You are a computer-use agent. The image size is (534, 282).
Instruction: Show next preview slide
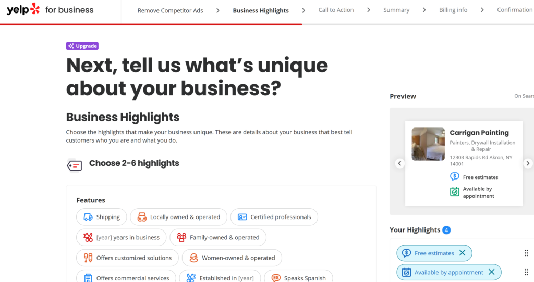[528, 163]
